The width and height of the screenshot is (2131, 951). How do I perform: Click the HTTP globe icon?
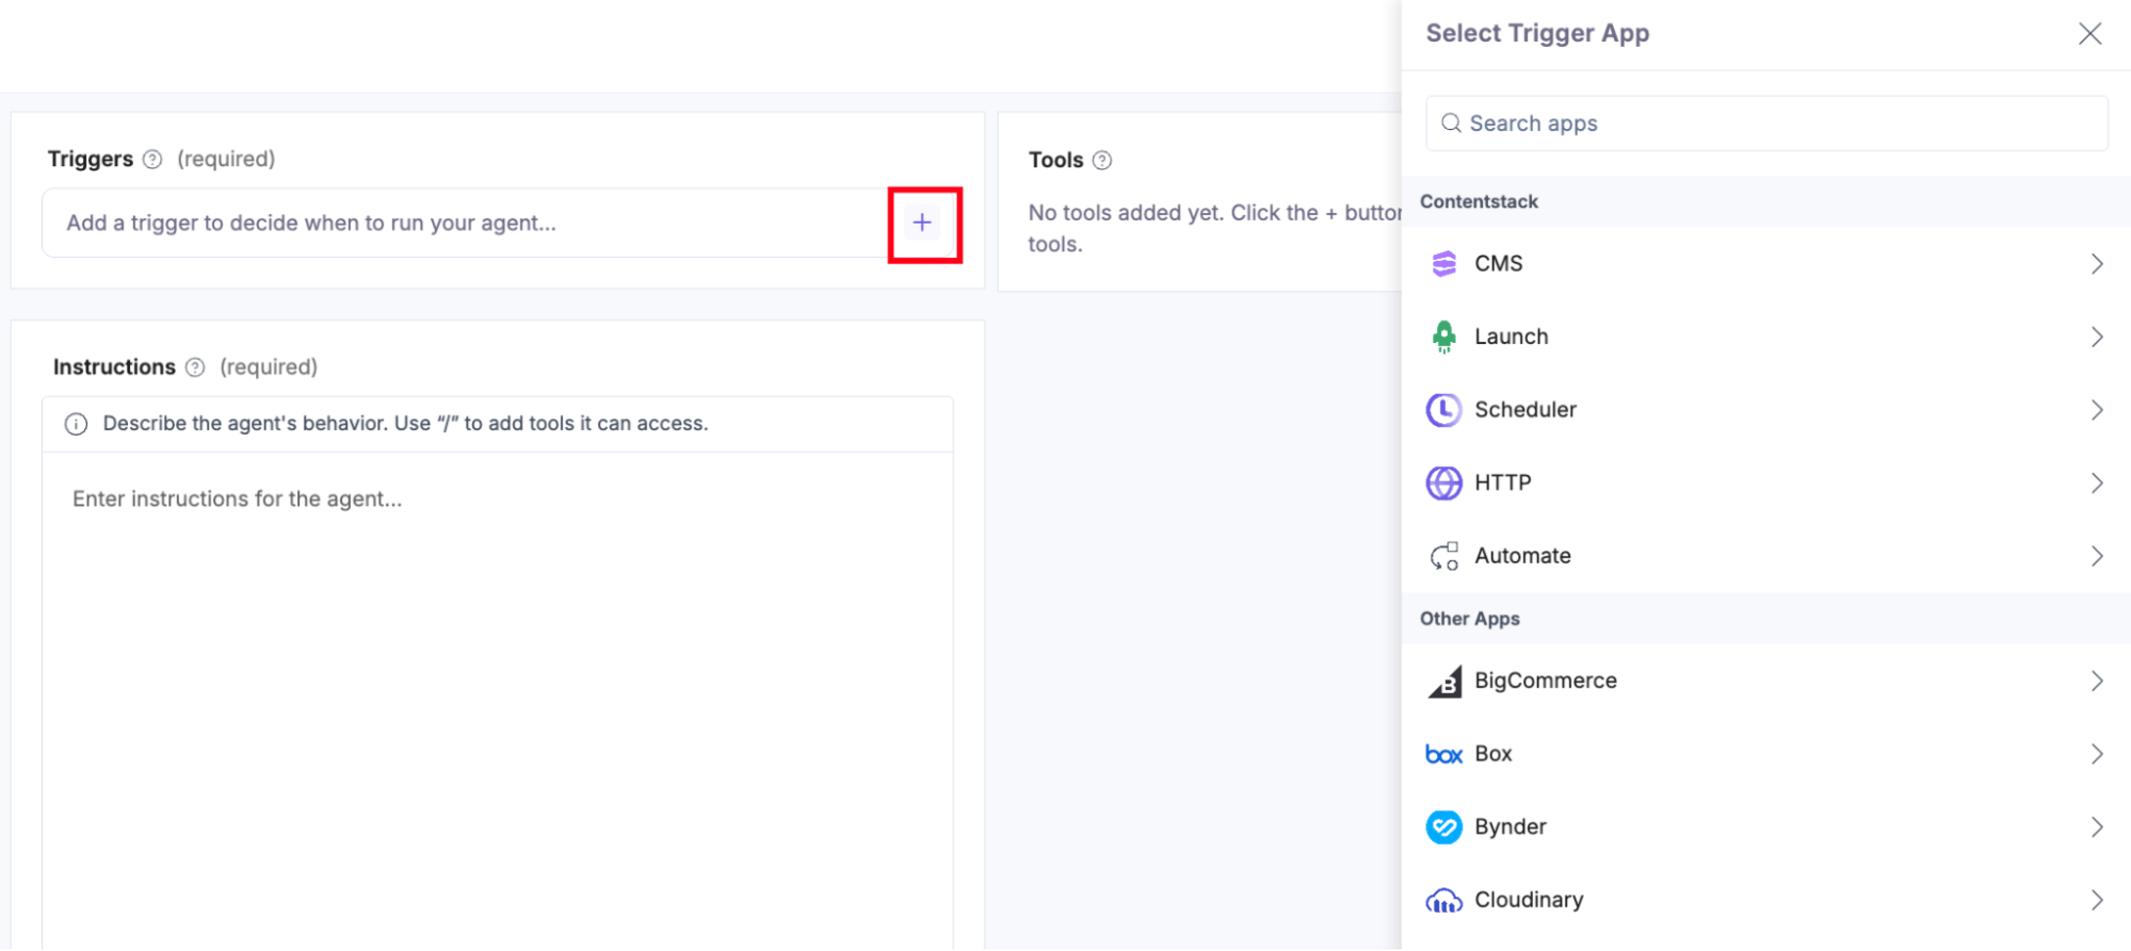coord(1443,483)
